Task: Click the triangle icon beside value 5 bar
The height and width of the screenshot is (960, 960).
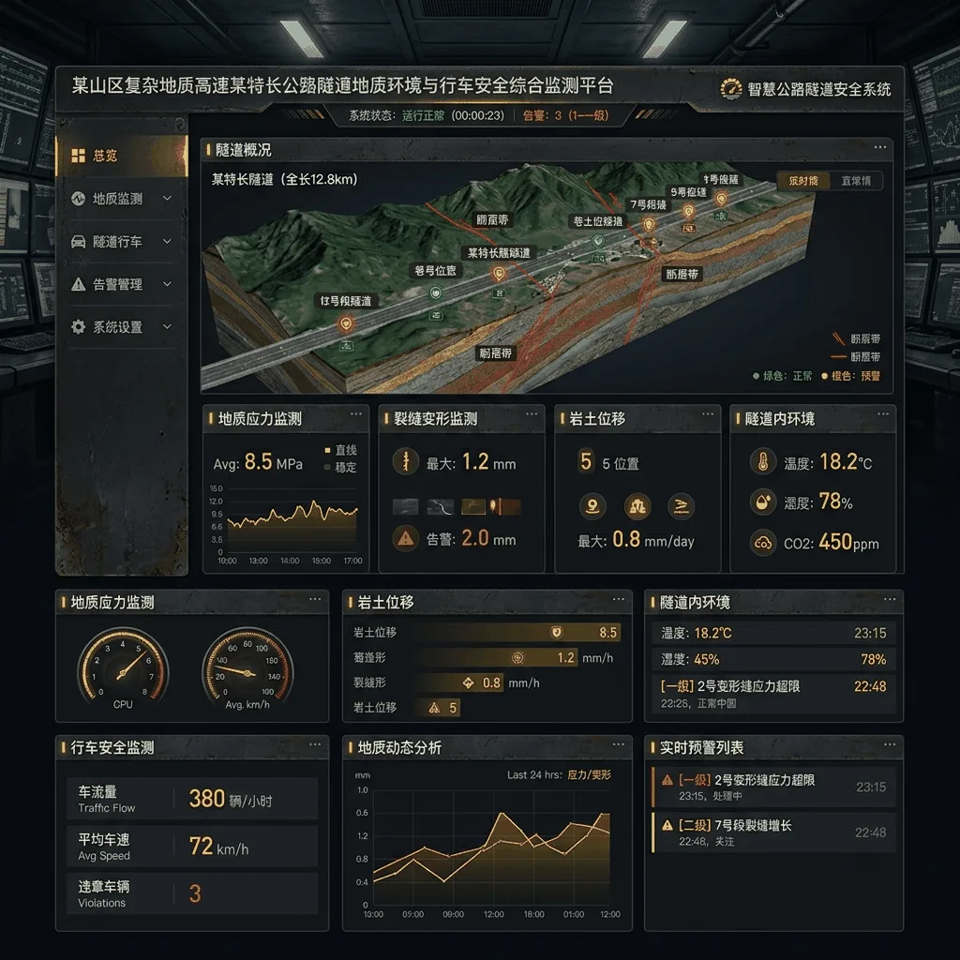Action: tap(434, 708)
